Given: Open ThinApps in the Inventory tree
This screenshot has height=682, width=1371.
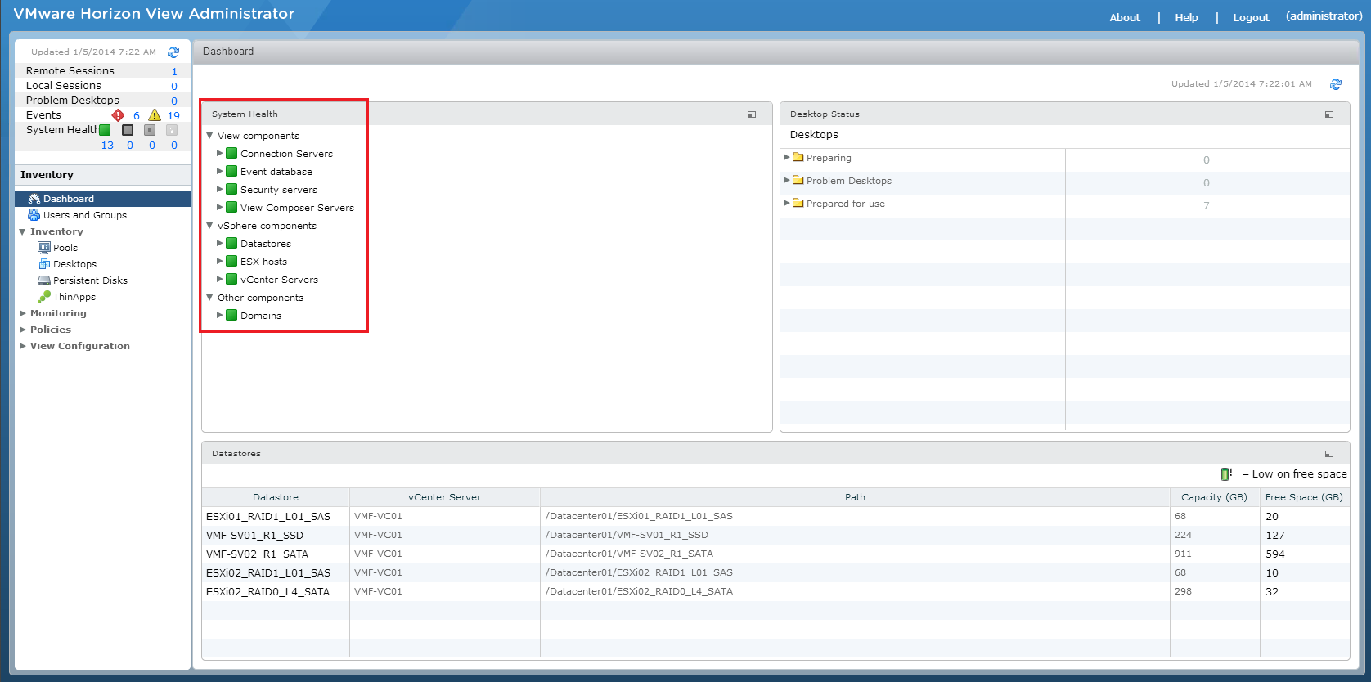Looking at the screenshot, I should click(x=74, y=297).
